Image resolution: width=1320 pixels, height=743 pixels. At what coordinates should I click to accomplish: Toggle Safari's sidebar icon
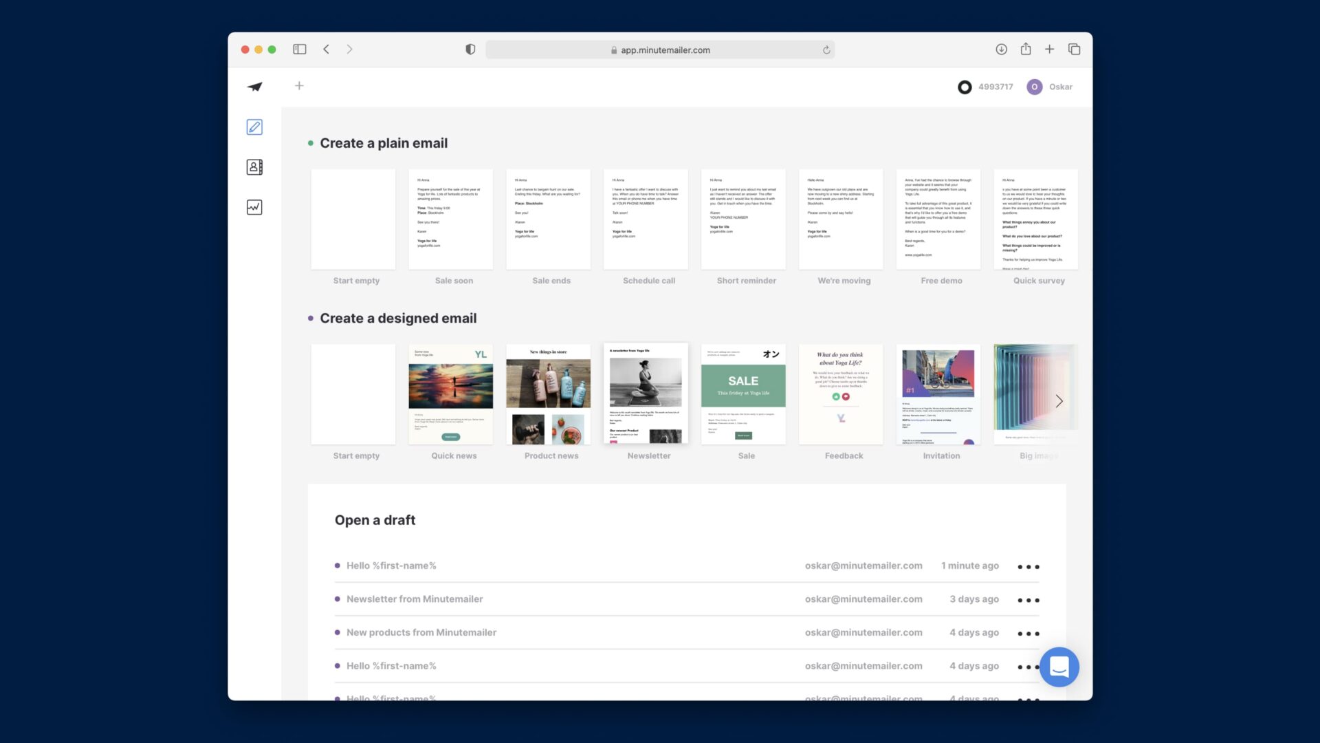pyautogui.click(x=300, y=49)
